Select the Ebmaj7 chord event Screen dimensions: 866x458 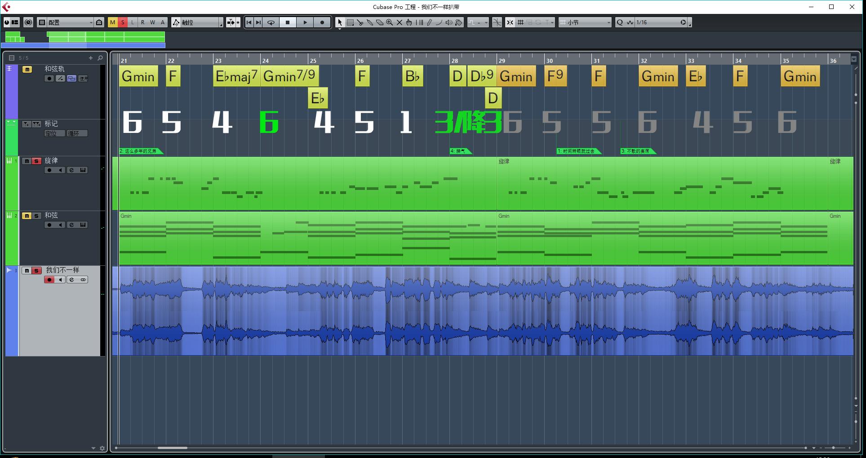tap(236, 76)
